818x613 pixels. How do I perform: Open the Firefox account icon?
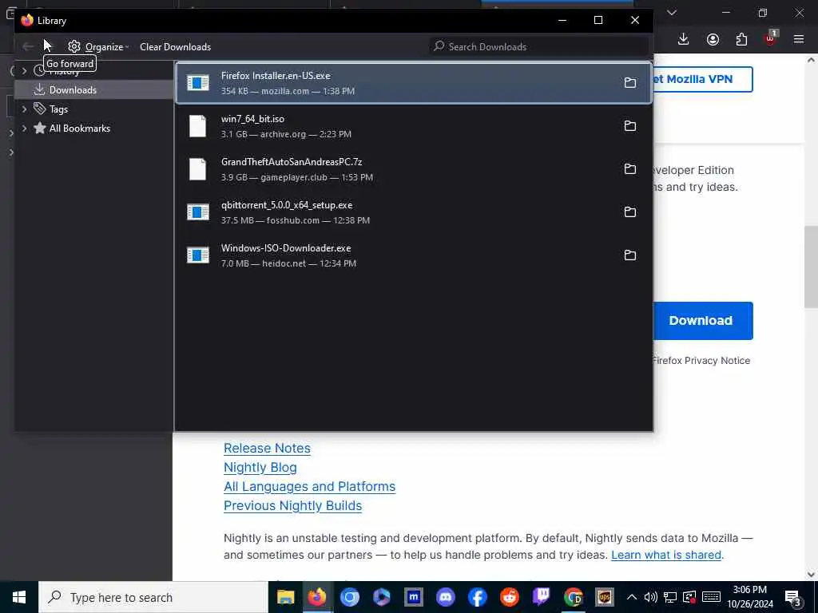pos(713,40)
